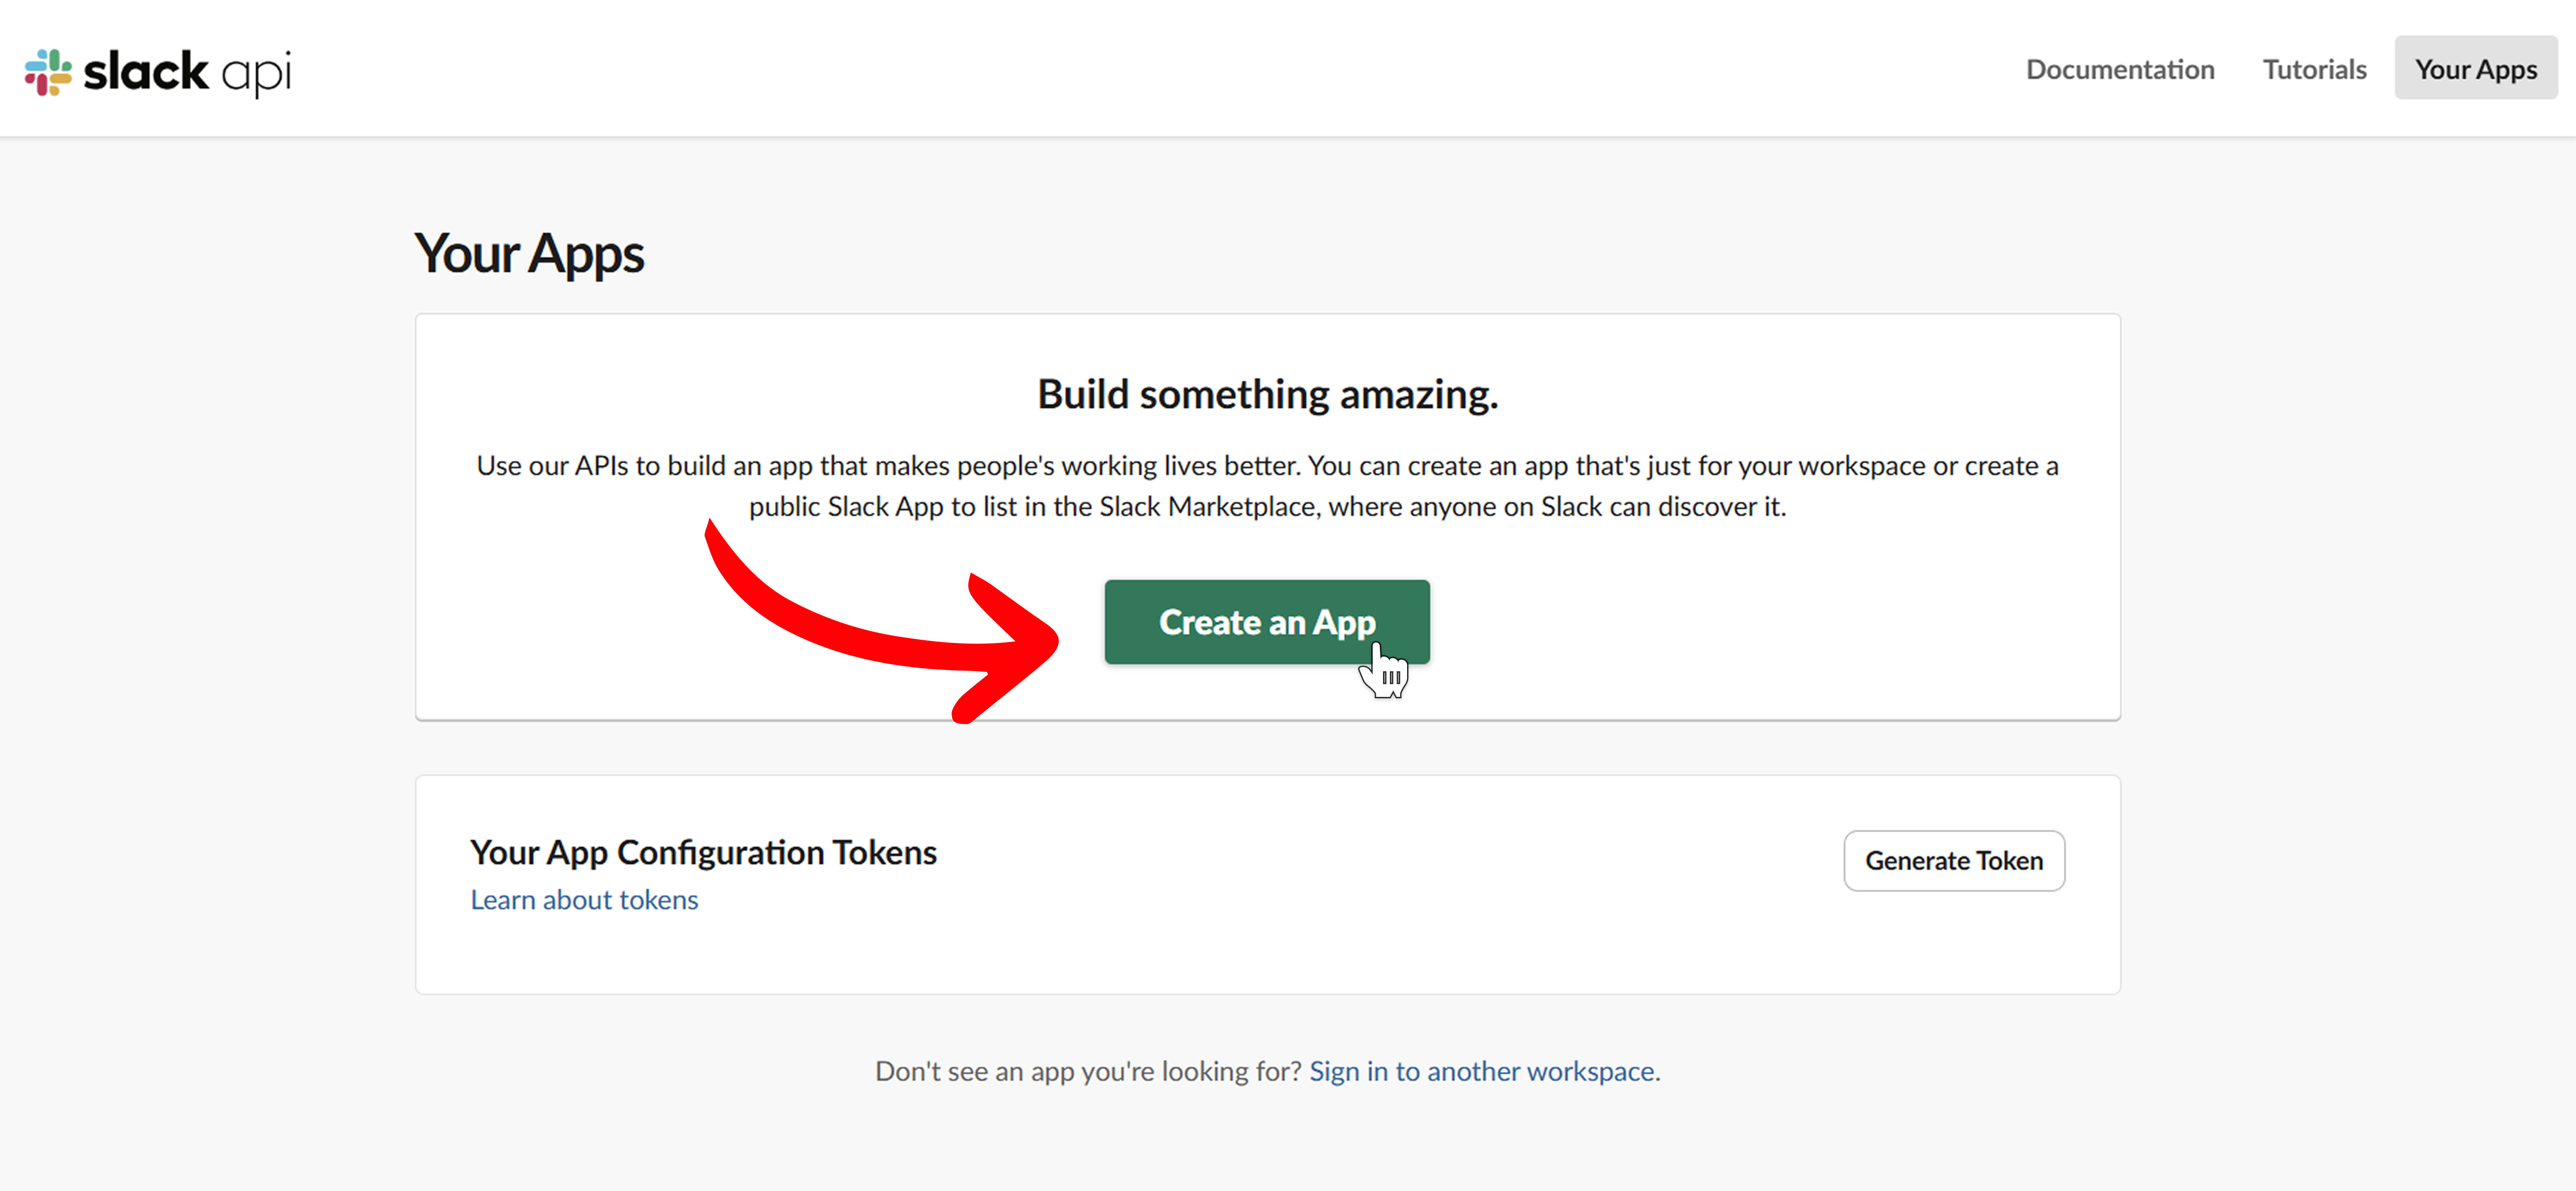Follow the Sign in to another workspace link
Viewport: 2576px width, 1191px height.
1482,1071
